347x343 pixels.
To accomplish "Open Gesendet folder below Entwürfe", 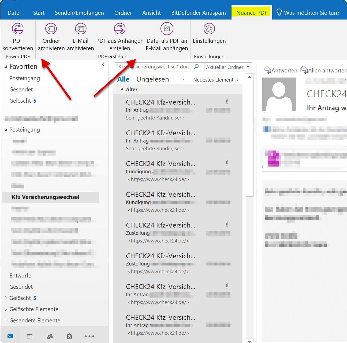I will tap(21, 287).
